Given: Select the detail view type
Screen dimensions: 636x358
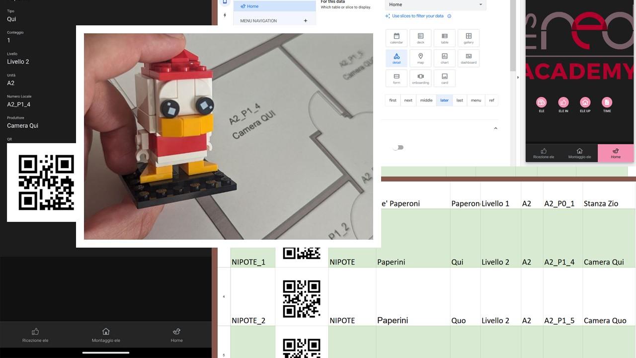Looking at the screenshot, I should pyautogui.click(x=397, y=58).
